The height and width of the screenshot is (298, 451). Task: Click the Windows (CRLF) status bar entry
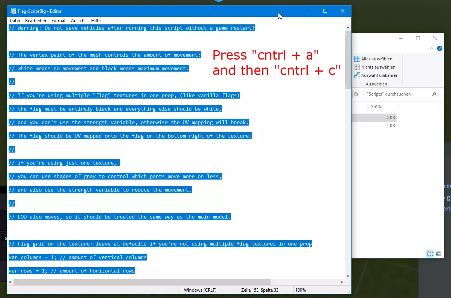200,290
